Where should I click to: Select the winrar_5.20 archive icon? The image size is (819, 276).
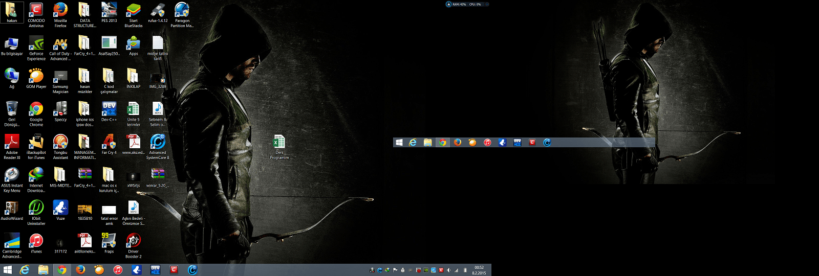pos(158,177)
